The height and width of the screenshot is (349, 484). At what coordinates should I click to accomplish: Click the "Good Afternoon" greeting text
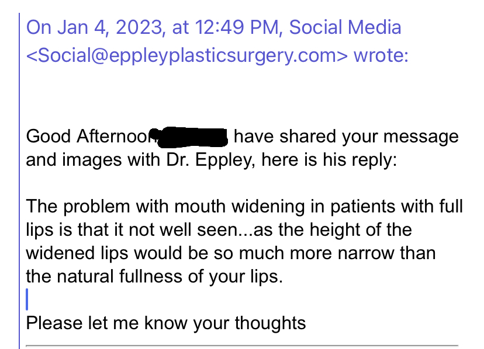coord(90,136)
